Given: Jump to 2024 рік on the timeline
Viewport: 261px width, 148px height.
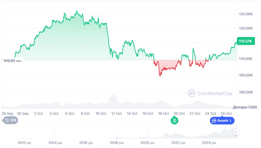Looking at the screenshot, I should coord(209,143).
